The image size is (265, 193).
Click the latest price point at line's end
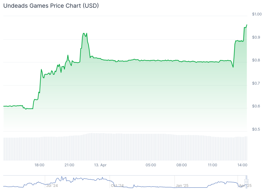click(247, 25)
